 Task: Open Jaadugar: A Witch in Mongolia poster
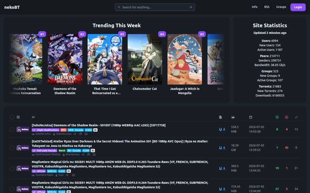tap(185, 59)
